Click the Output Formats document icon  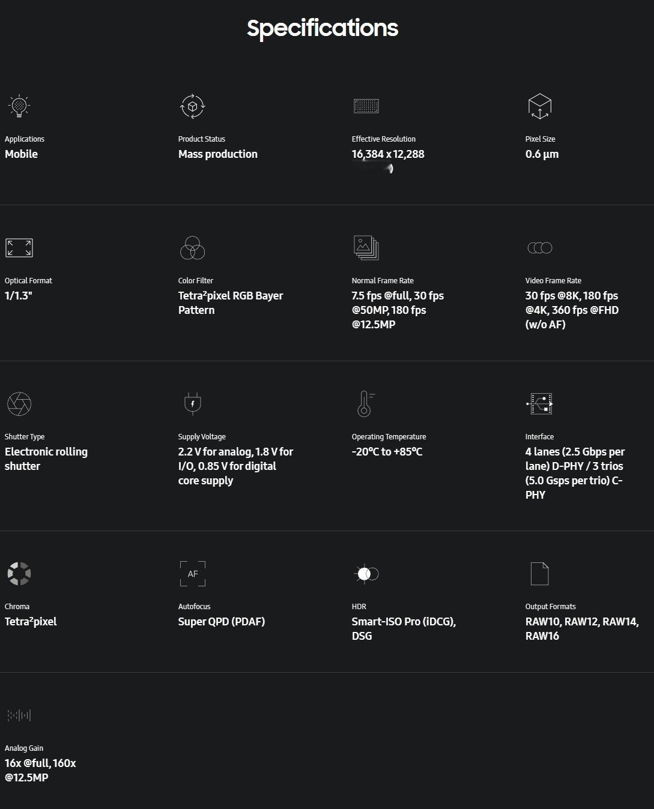pyautogui.click(x=540, y=574)
